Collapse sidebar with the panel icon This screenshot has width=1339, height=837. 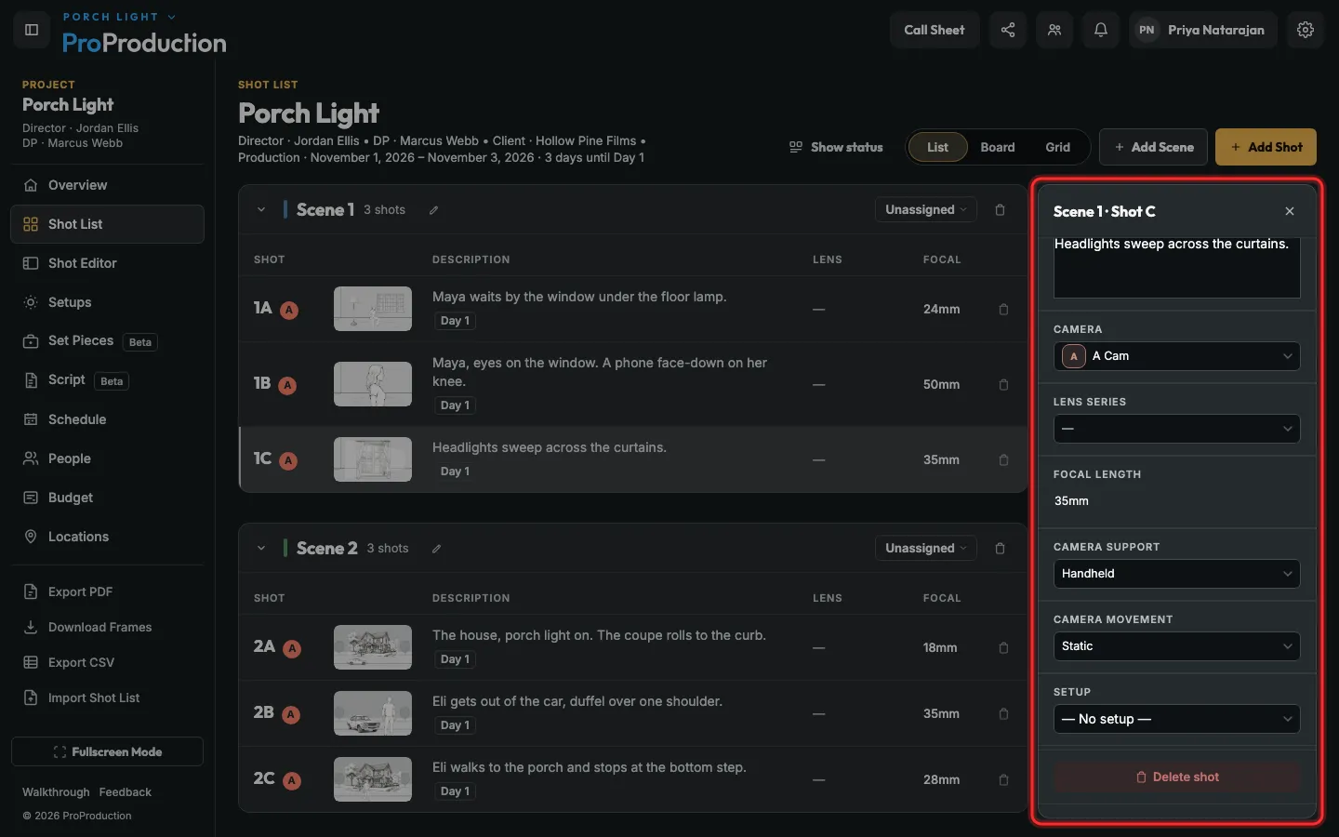32,30
